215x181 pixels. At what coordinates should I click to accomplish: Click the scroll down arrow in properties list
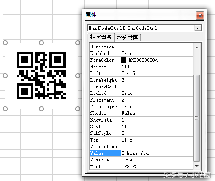(197, 166)
